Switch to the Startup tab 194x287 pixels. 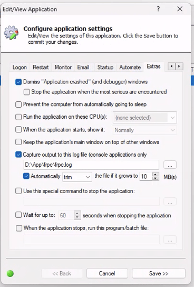pyautogui.click(x=105, y=68)
